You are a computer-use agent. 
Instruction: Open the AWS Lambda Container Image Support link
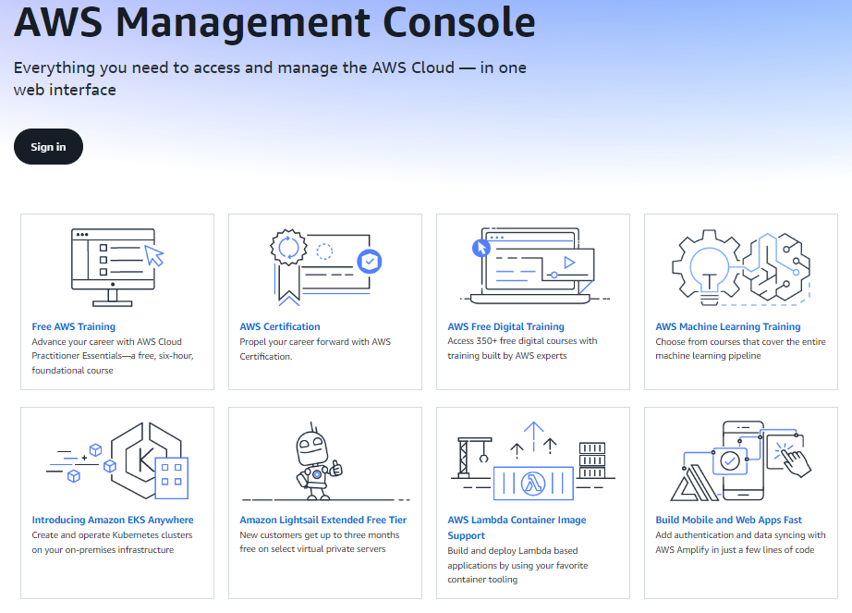pyautogui.click(x=516, y=519)
